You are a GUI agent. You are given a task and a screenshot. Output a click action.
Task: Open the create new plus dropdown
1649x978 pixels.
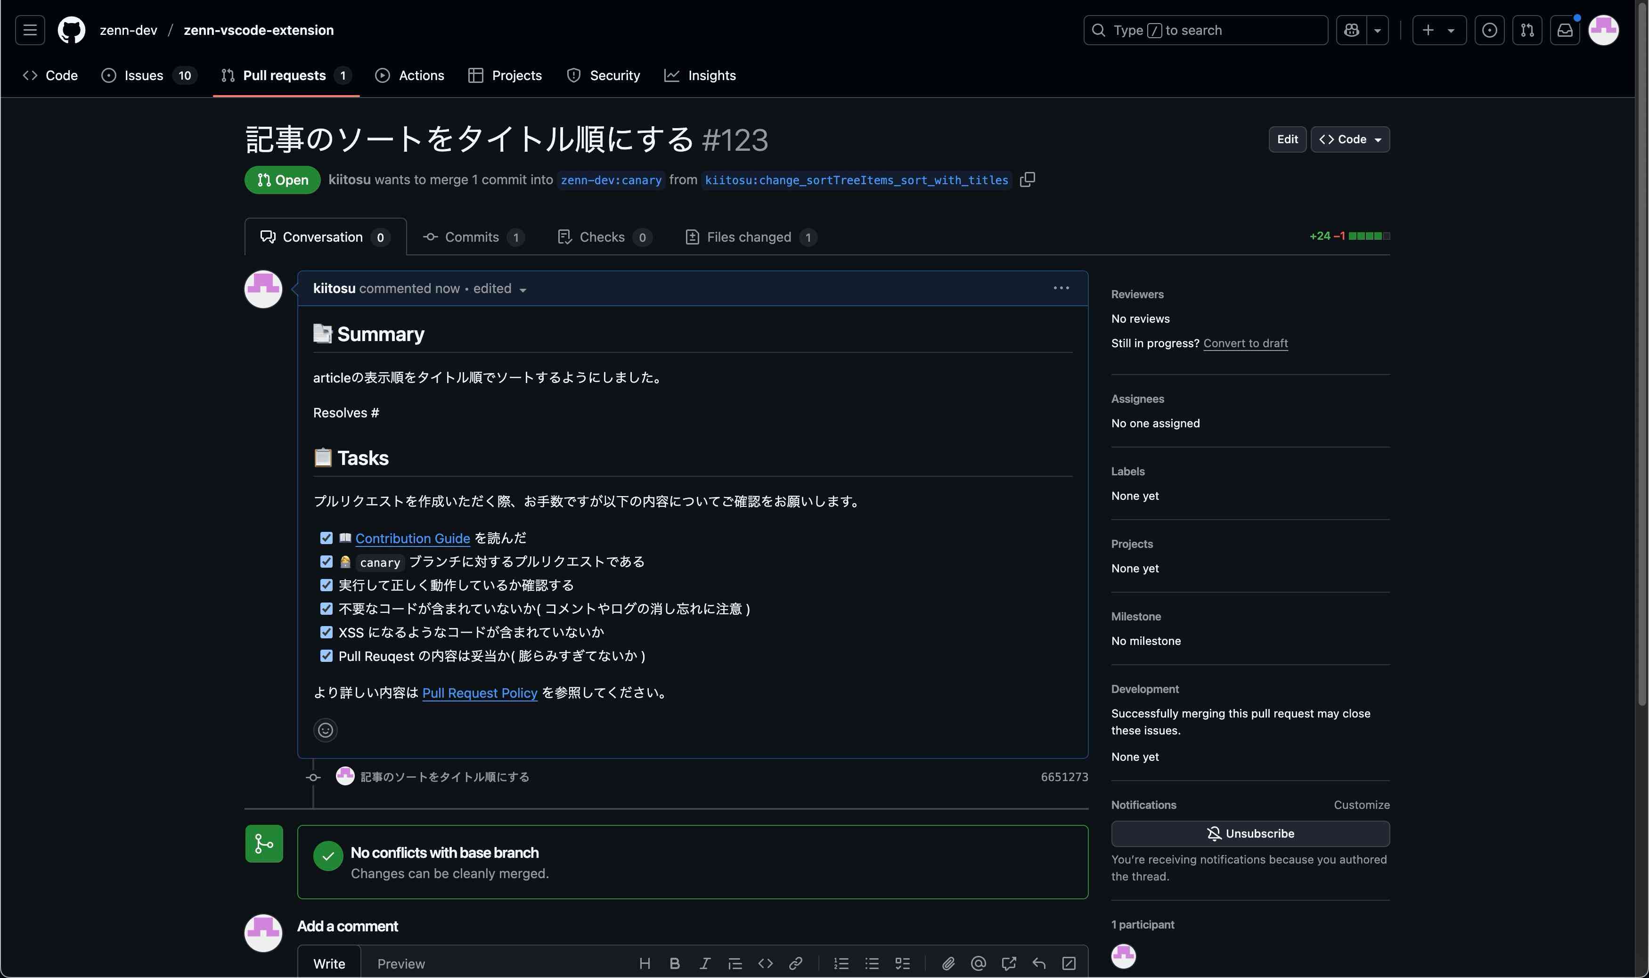click(1439, 30)
